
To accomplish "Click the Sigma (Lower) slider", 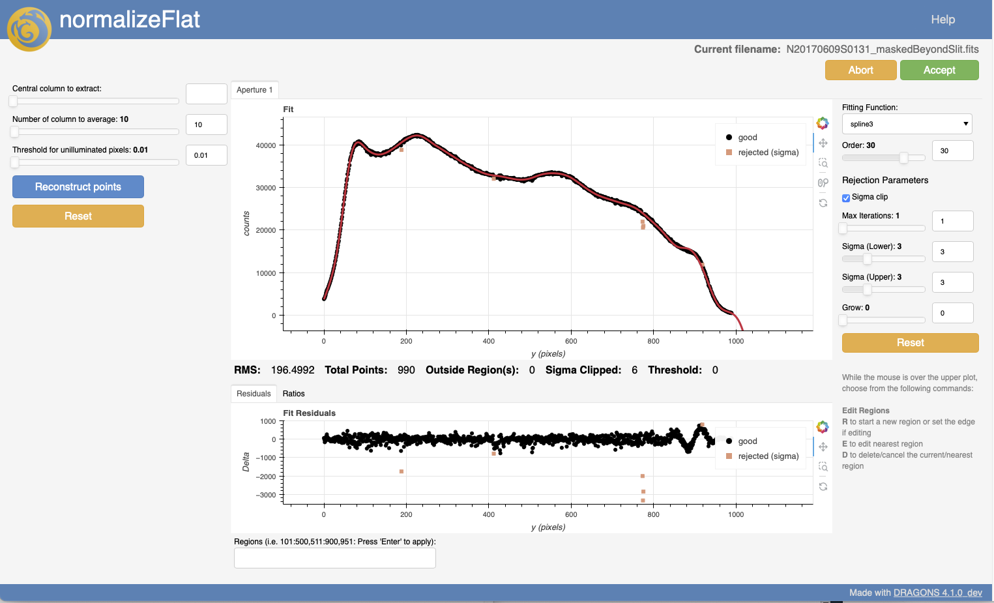I will tap(884, 259).
